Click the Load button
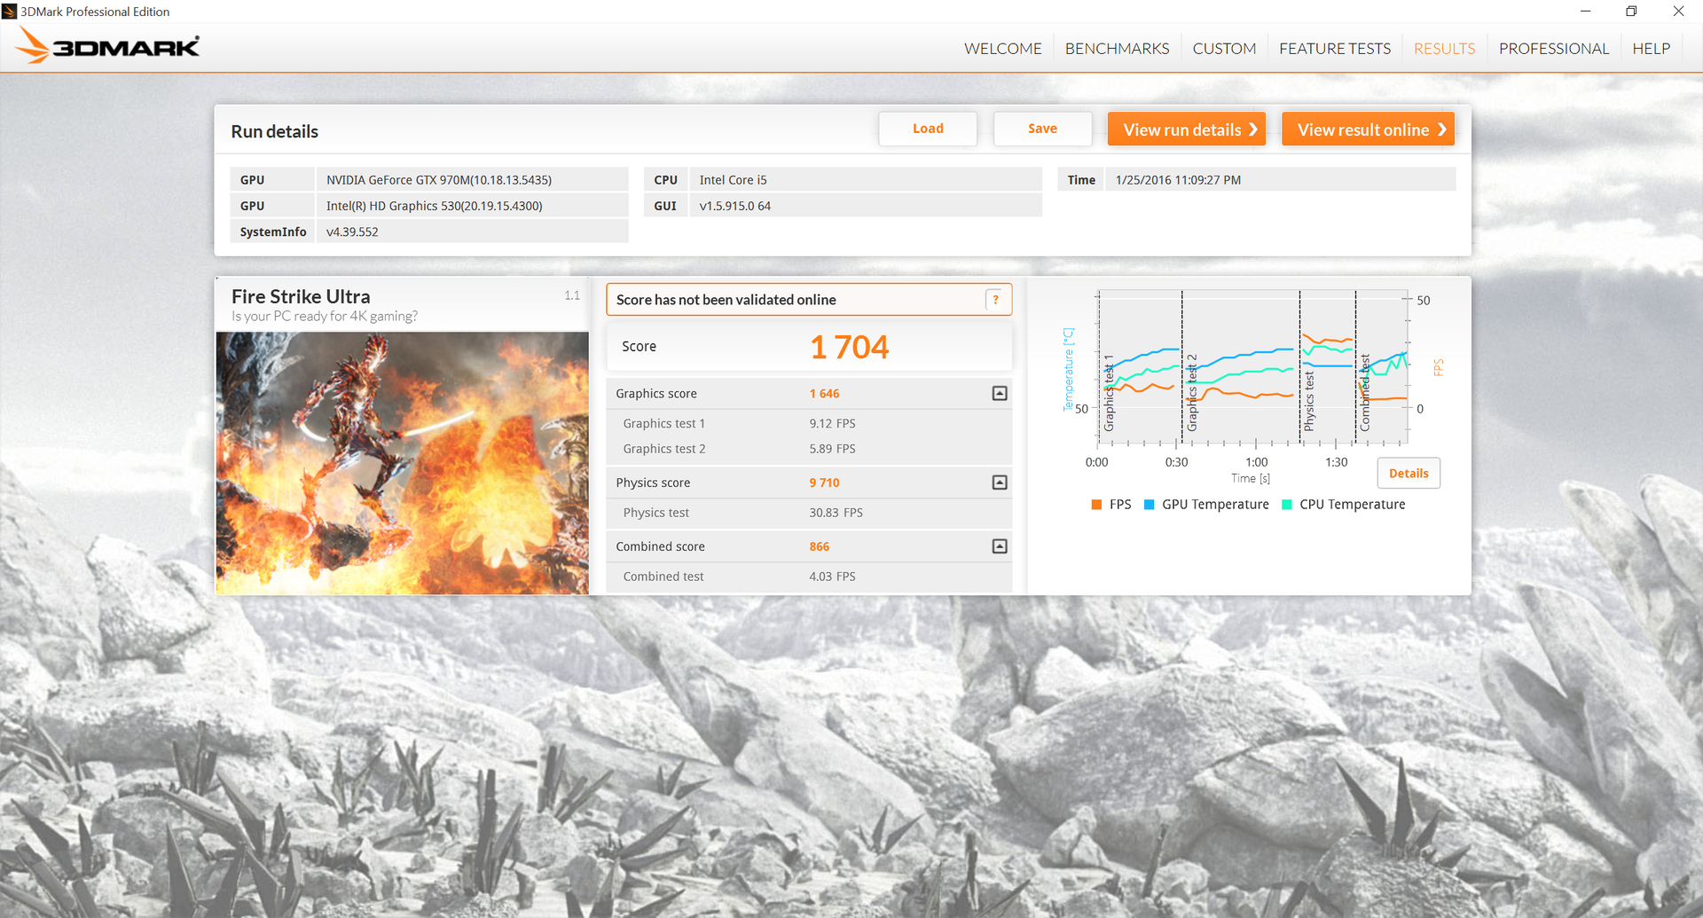1703x918 pixels. pyautogui.click(x=928, y=129)
